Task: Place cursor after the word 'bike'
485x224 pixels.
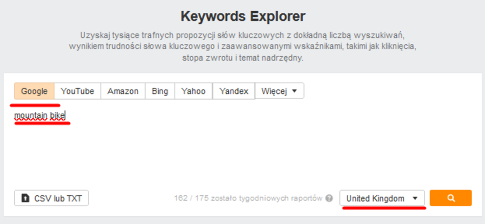Action: [x=66, y=115]
